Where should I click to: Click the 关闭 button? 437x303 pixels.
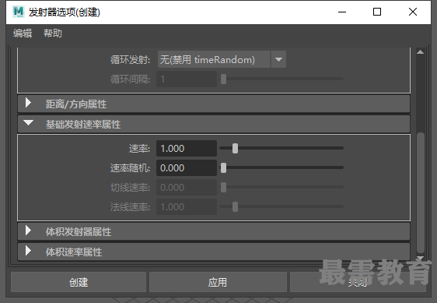tap(358, 282)
